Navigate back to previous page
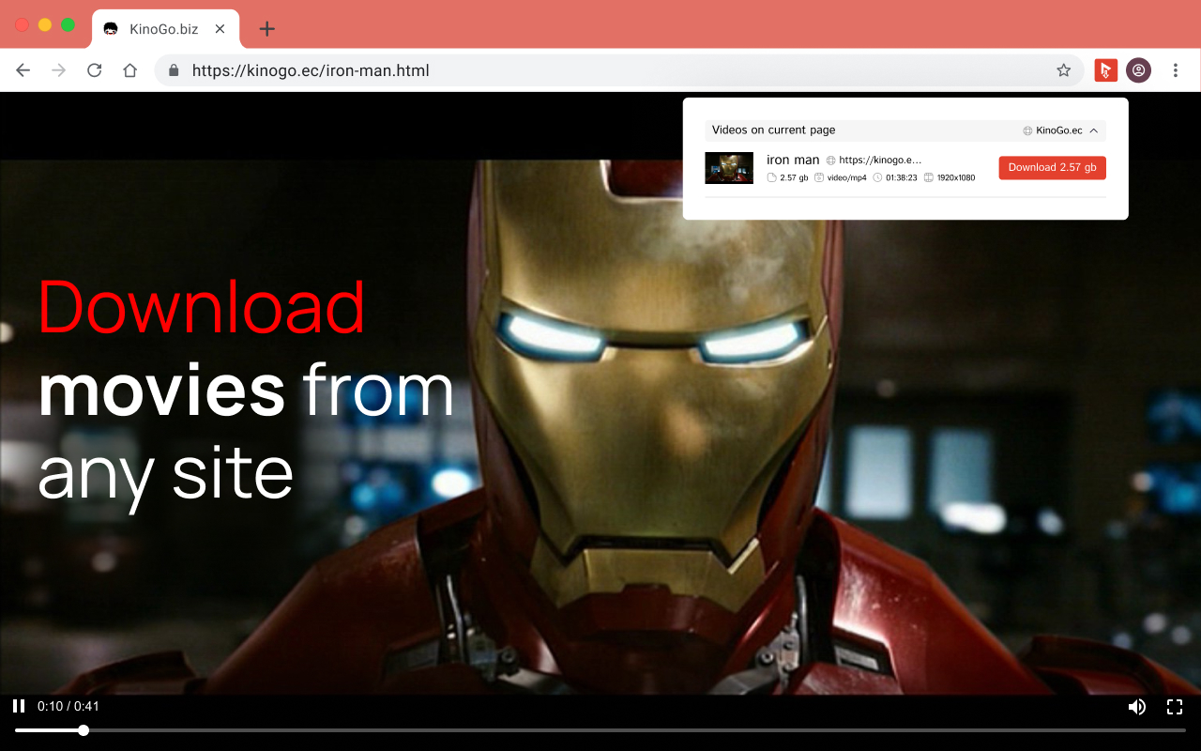 click(23, 70)
